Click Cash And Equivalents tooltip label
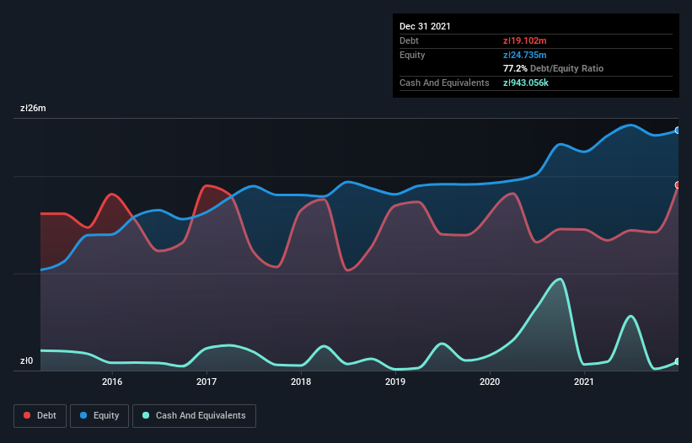Viewport: 692px width, 443px height. [444, 83]
